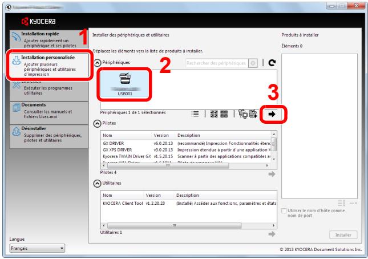Viewport: 368px width, 259px height.
Task: Sort drivers by Version column
Action: click(163, 135)
